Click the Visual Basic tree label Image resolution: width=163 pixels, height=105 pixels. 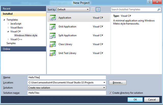pyautogui.click(x=17, y=28)
